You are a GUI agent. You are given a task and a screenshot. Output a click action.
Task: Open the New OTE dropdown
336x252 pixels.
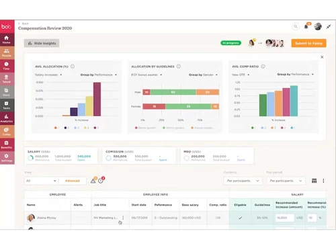tap(241, 75)
